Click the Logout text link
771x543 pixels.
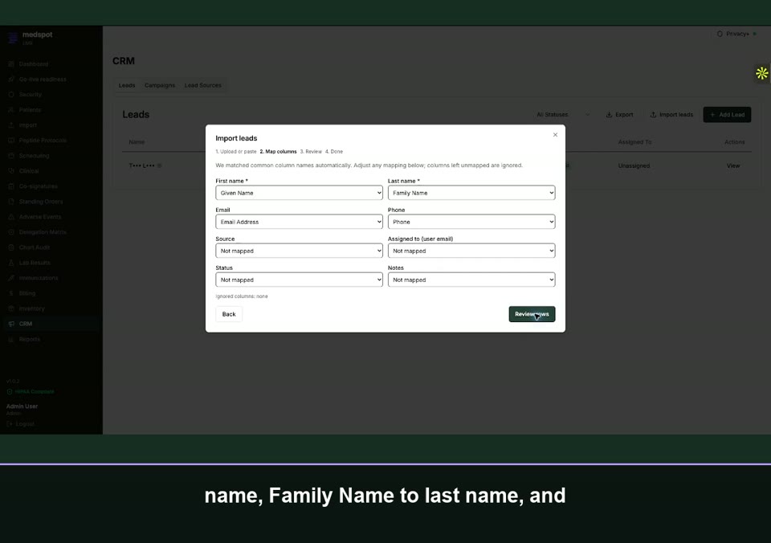25,423
